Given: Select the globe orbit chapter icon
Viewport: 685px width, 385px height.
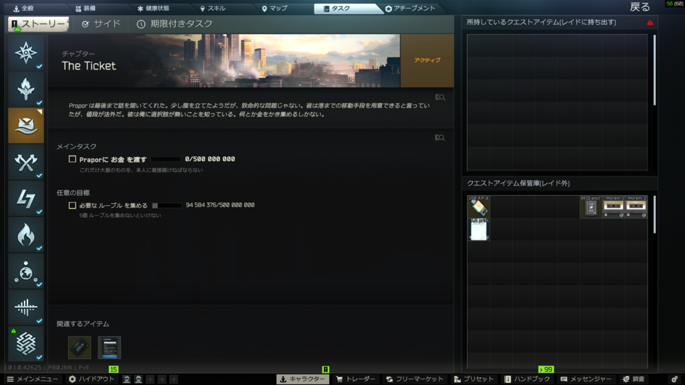Looking at the screenshot, I should [26, 271].
